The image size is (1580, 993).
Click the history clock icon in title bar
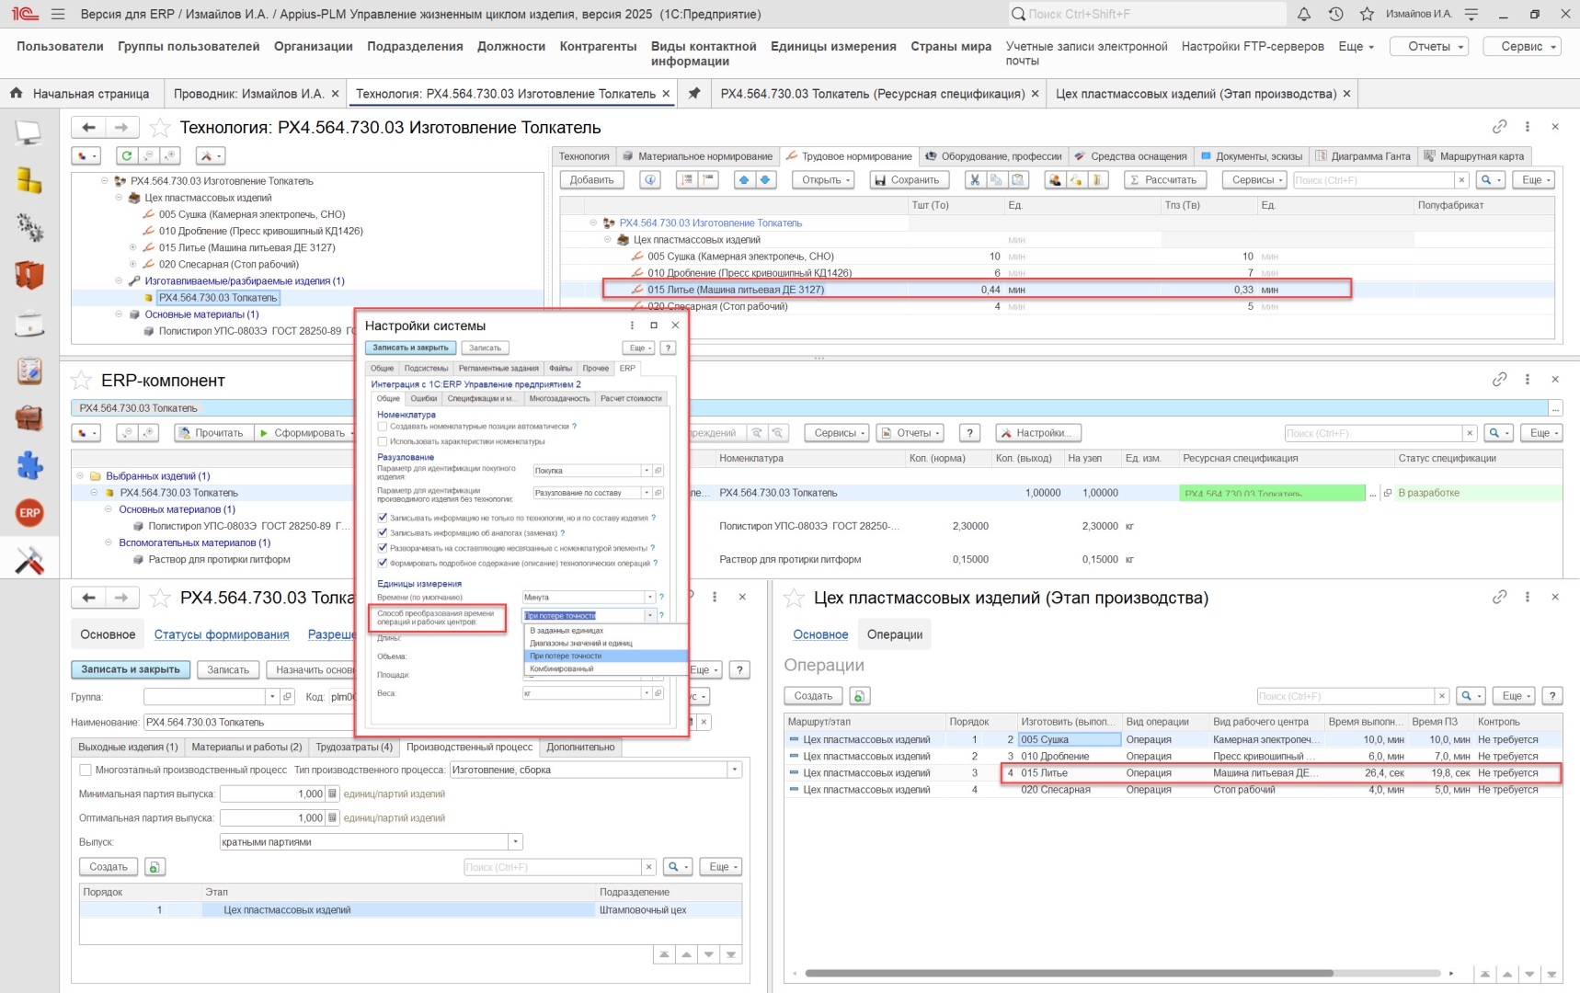(x=1335, y=15)
